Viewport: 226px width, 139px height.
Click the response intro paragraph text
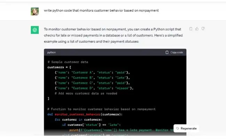point(113,35)
